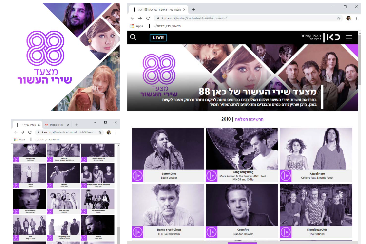The image size is (366, 244).
Task: Open Apps in the large window bookmarks bar
Action: 137,26
